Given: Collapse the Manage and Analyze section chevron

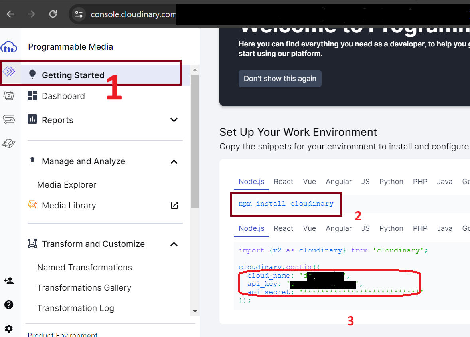Looking at the screenshot, I should coord(174,161).
